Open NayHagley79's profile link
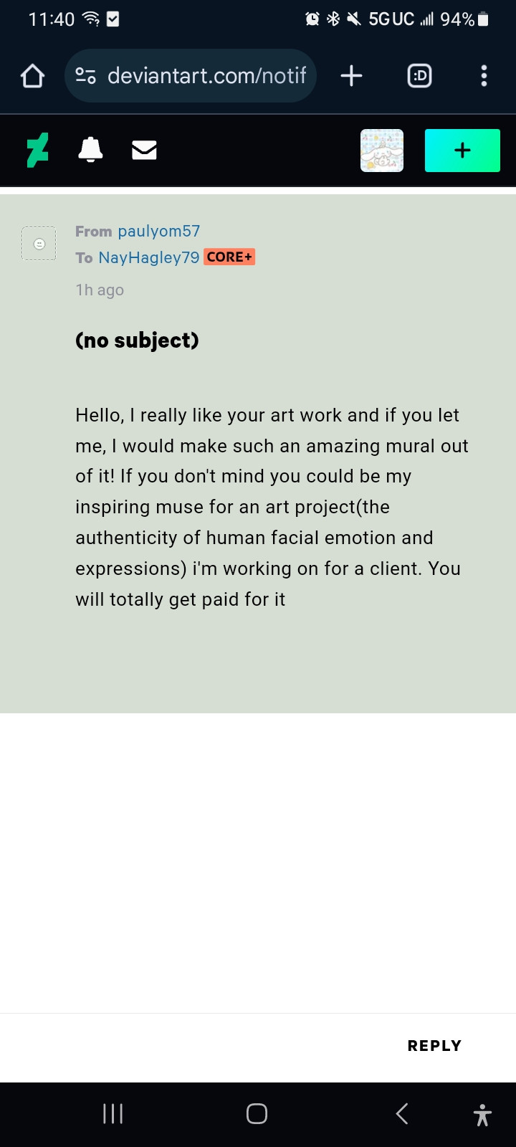The width and height of the screenshot is (516, 1147). coord(149,257)
